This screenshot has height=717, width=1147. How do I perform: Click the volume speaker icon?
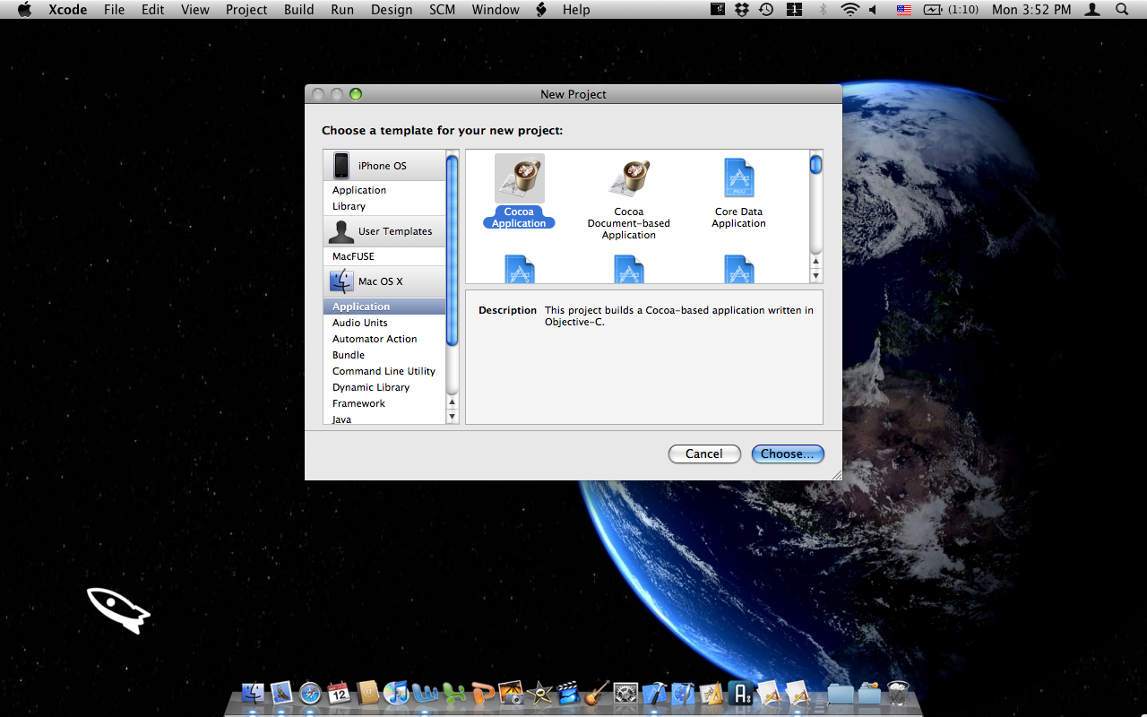pos(874,10)
